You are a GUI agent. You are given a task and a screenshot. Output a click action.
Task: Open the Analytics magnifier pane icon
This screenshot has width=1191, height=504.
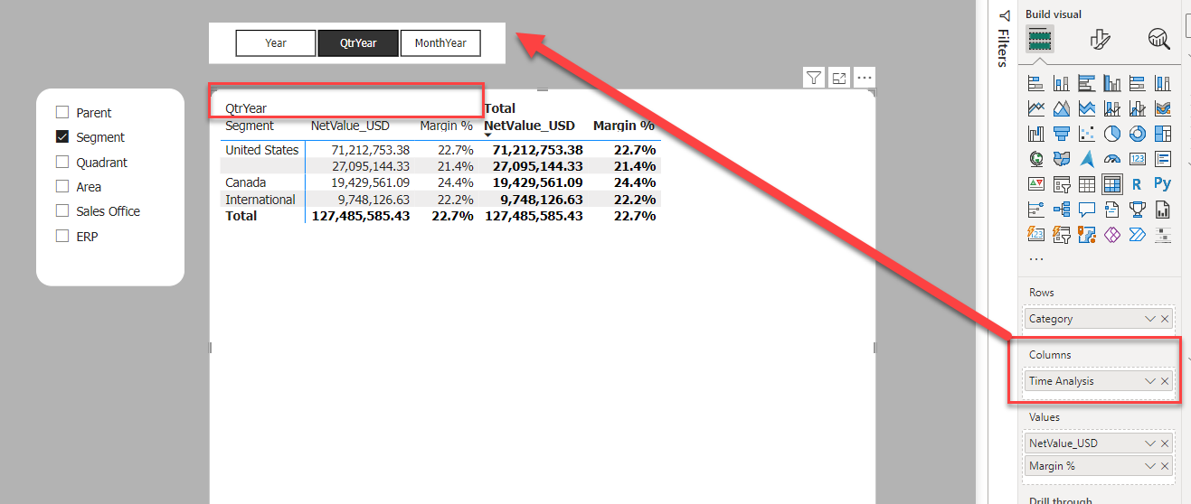(1159, 39)
